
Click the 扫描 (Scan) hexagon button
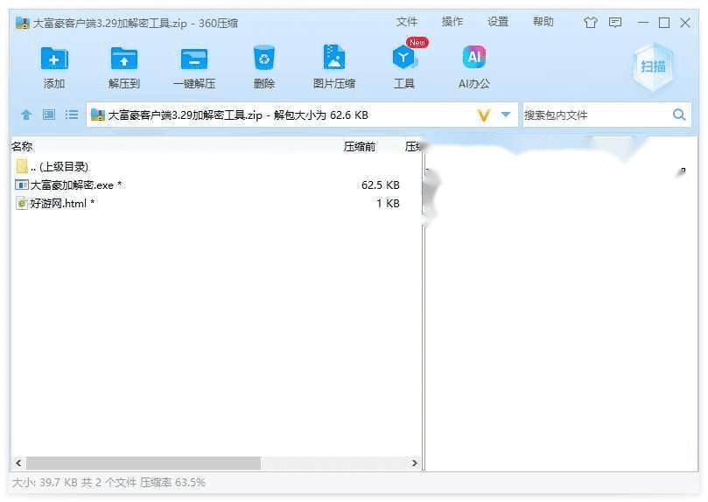[x=653, y=66]
